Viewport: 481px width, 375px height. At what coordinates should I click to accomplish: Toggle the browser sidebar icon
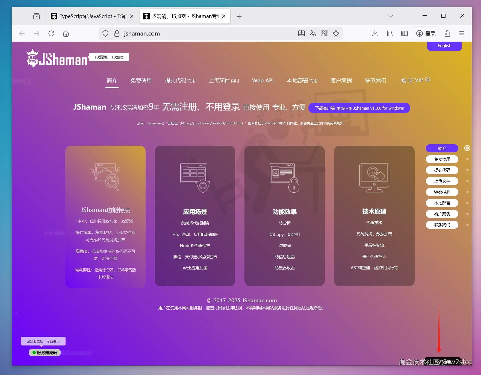pyautogui.click(x=405, y=33)
